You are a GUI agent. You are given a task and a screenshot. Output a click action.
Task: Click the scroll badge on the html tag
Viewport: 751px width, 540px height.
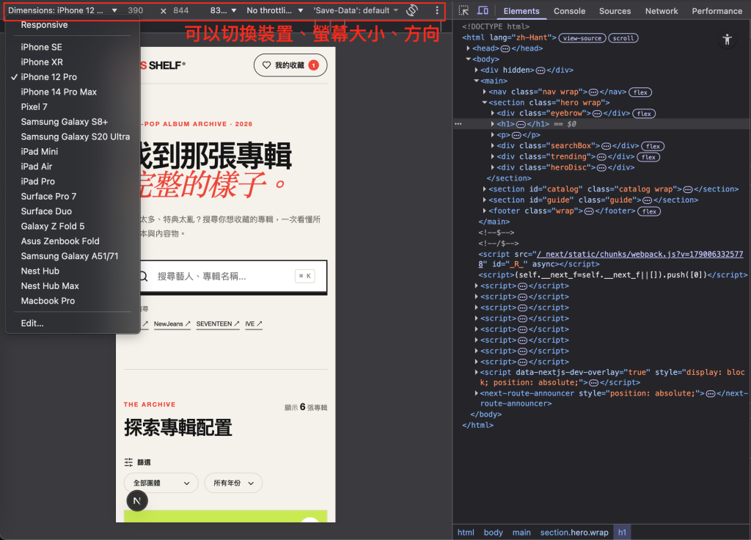(x=623, y=38)
